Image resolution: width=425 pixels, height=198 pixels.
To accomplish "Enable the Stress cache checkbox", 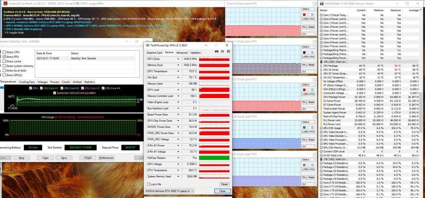I will pos(4,61).
